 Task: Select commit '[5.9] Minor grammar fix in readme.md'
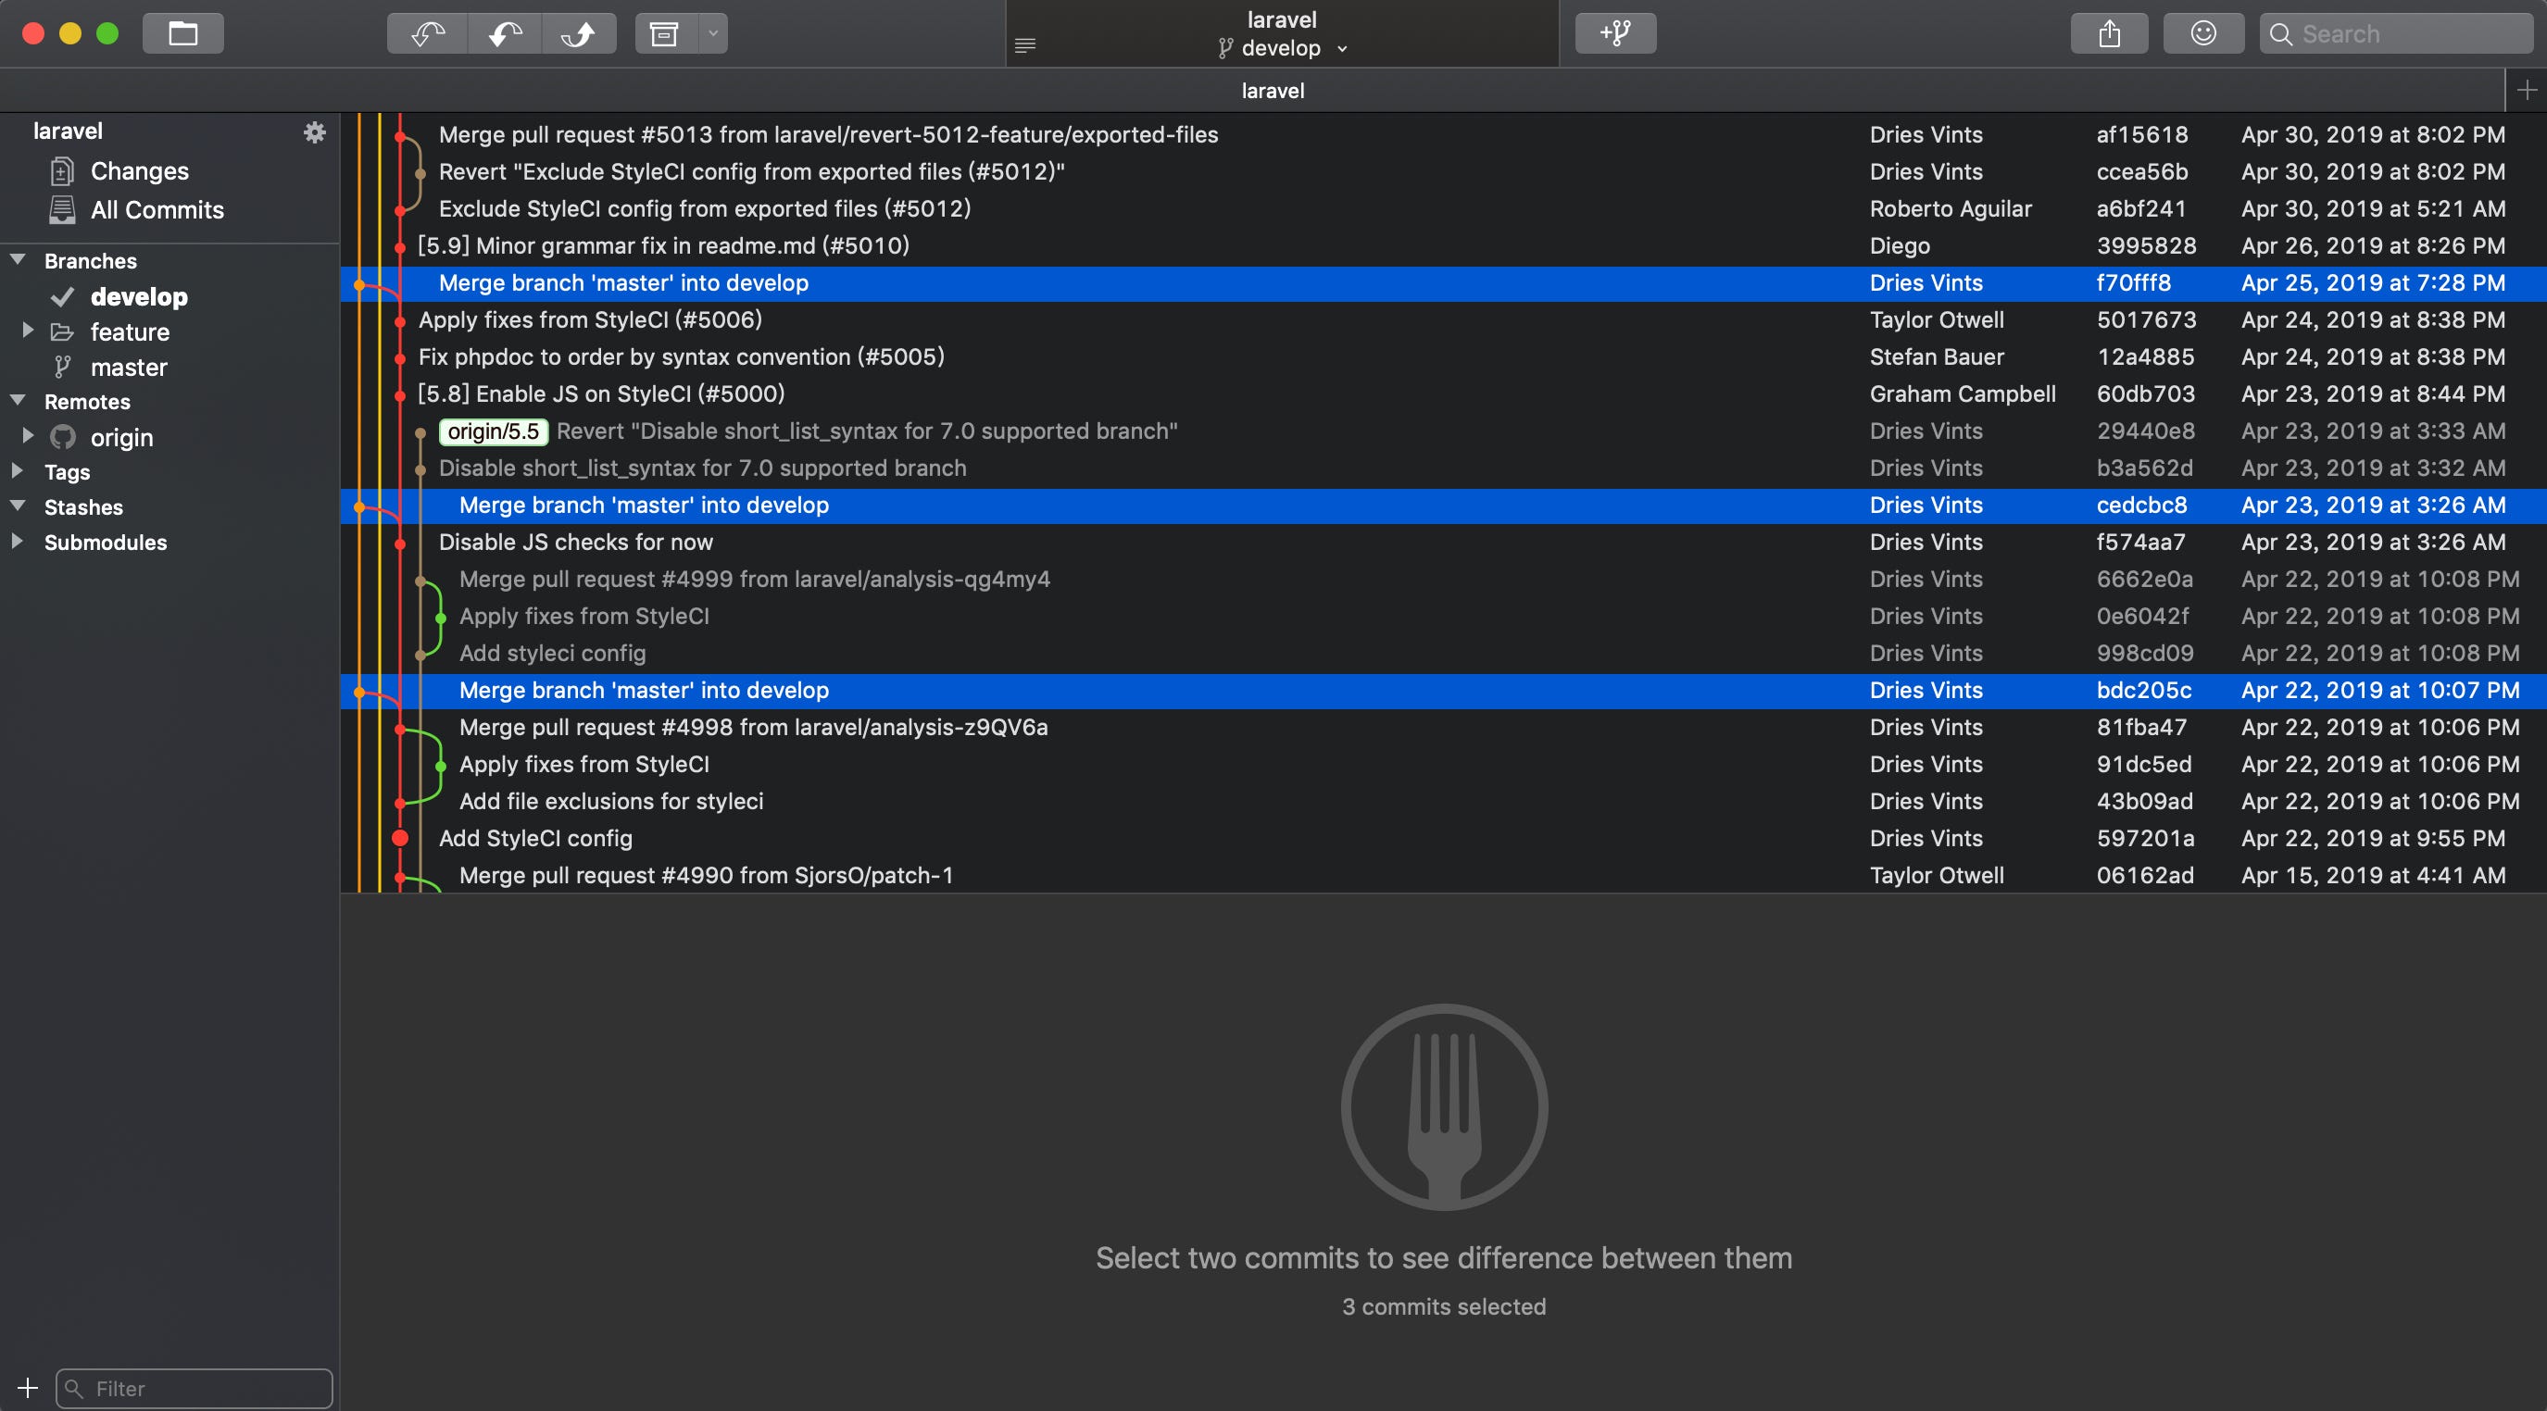coord(1444,246)
